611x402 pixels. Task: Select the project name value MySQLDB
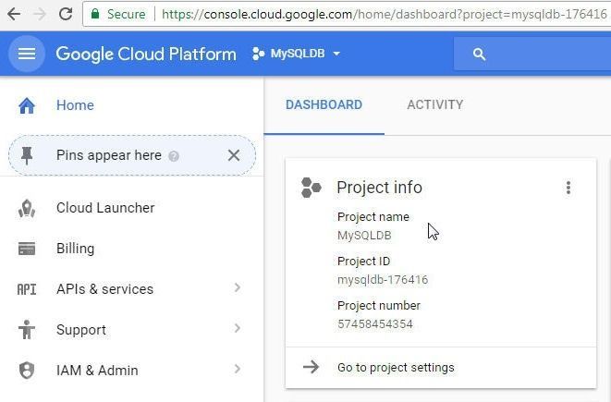coord(364,236)
